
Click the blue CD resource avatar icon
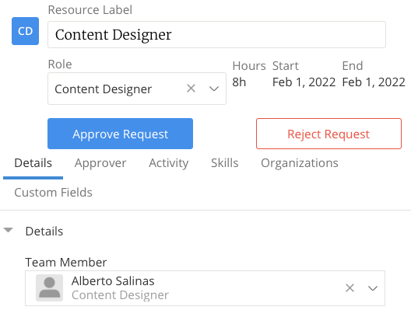tap(25, 31)
